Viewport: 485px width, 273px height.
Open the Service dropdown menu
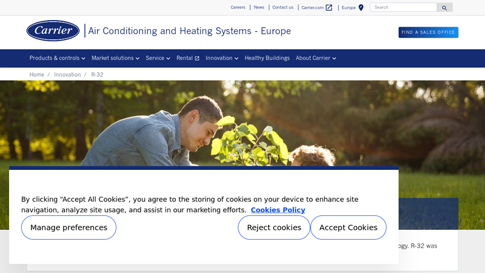[x=158, y=58]
